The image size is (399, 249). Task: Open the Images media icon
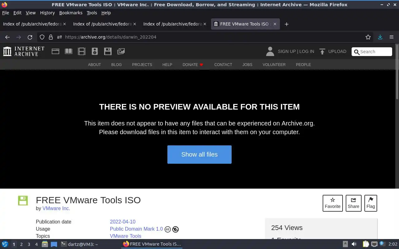coord(121,51)
